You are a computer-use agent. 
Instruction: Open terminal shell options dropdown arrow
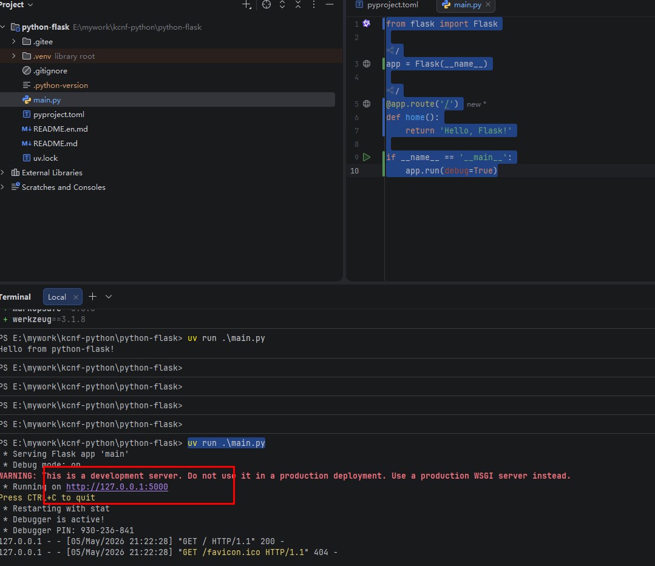pyautogui.click(x=109, y=297)
